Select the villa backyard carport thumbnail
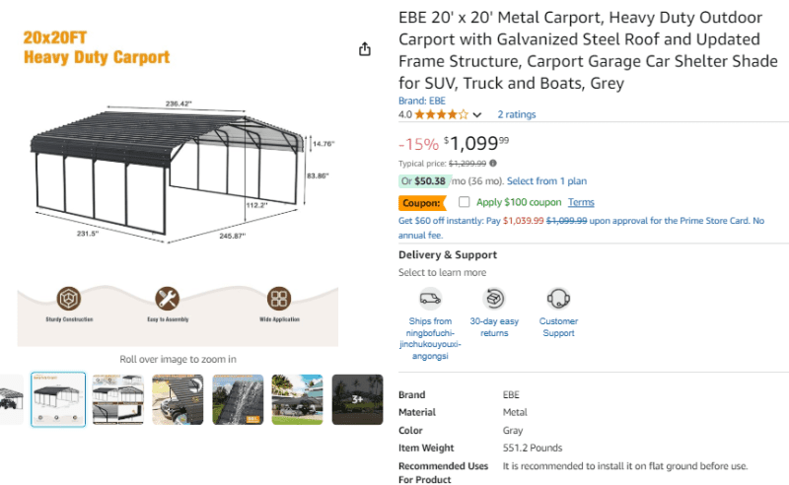 [x=298, y=399]
